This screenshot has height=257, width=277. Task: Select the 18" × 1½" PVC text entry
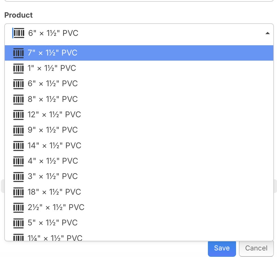tap(54, 192)
